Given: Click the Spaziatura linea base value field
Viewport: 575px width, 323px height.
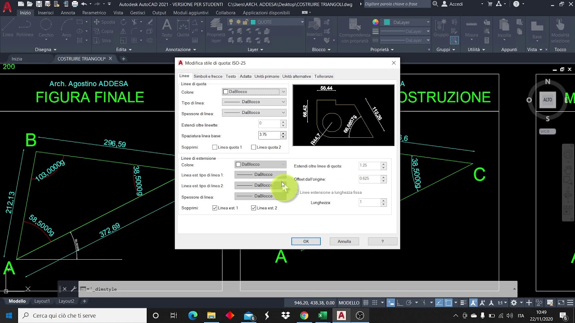Looking at the screenshot, I should pos(269,135).
